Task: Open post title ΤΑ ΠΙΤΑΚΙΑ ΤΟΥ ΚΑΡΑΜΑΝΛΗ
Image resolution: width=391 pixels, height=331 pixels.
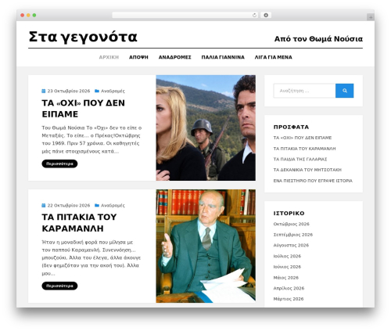Action: [x=79, y=223]
